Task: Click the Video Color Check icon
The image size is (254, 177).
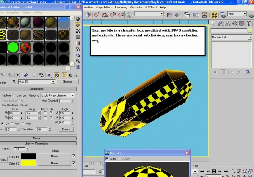Action: tap(78, 43)
